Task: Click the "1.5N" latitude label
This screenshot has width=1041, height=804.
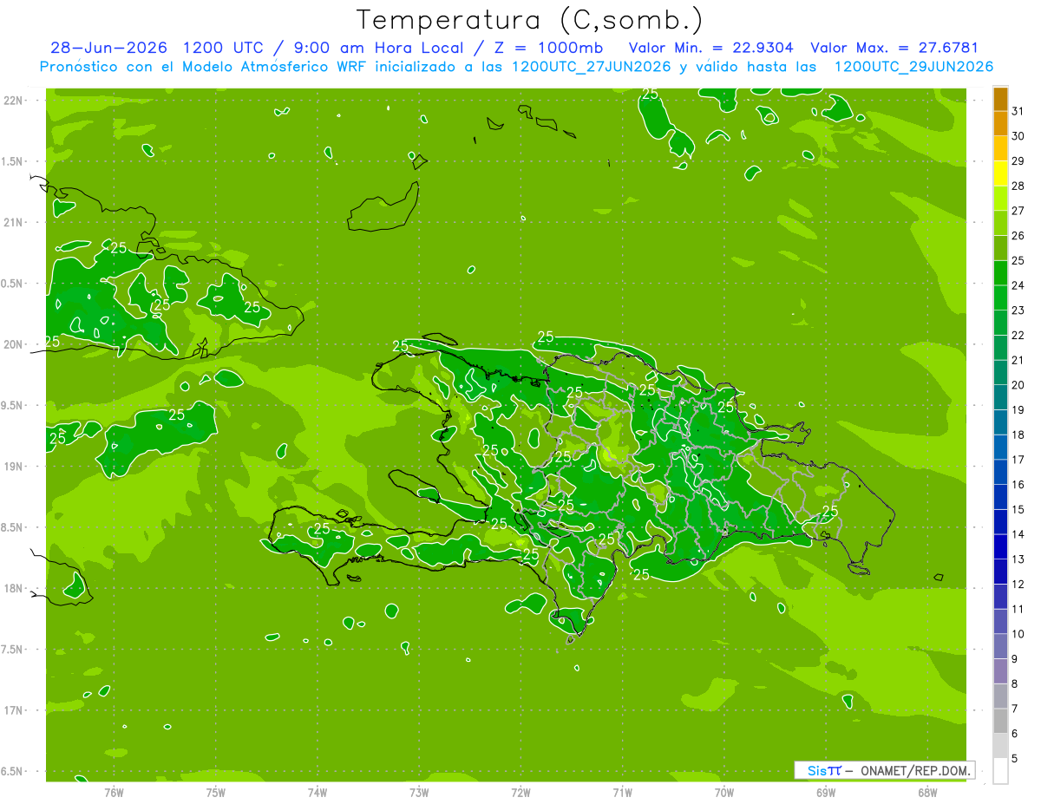Action: coord(11,161)
